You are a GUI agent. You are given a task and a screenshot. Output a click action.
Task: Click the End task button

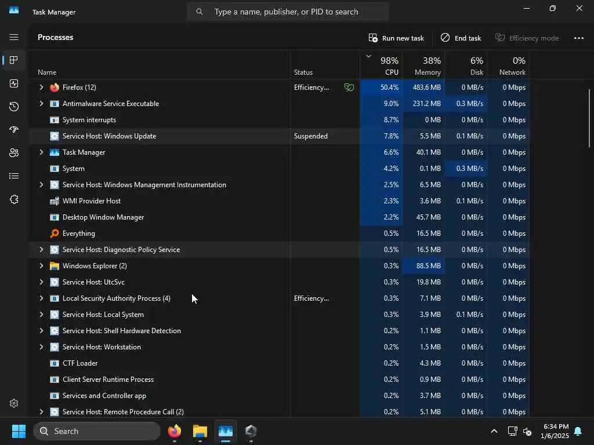461,38
